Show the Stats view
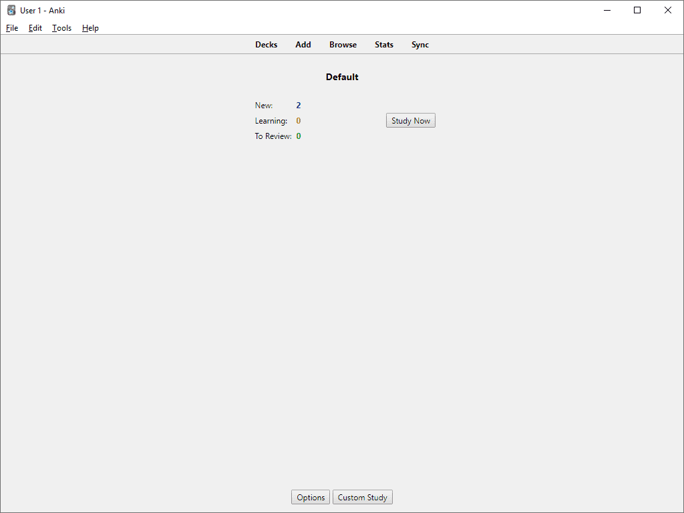 click(384, 45)
